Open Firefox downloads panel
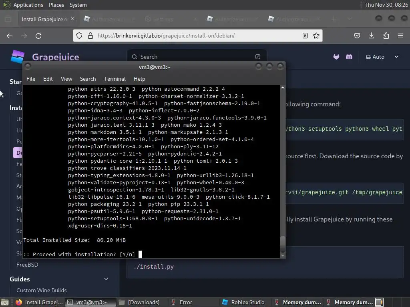The image size is (410, 307). click(x=371, y=36)
